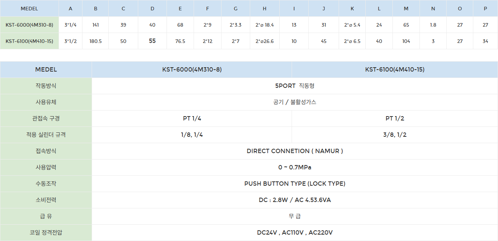Select the 0 ~ 0.7MPa pressure value
The height and width of the screenshot is (241, 498).
point(294,167)
